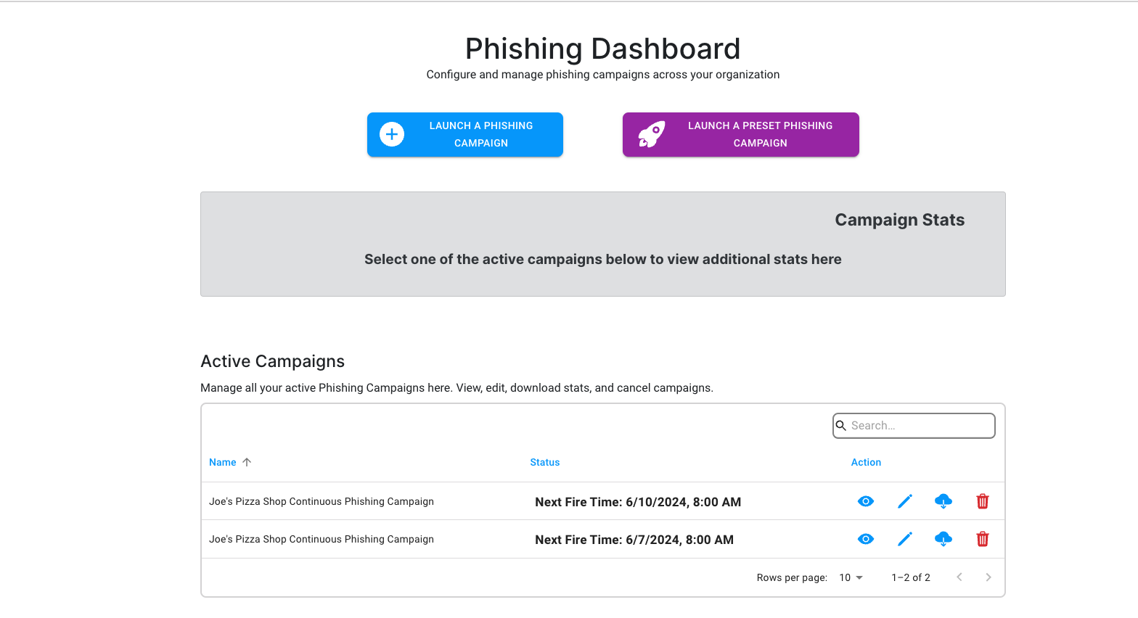Image resolution: width=1138 pixels, height=618 pixels.
Task: Delete the 6/7/2024 campaign with trash icon
Action: click(983, 539)
